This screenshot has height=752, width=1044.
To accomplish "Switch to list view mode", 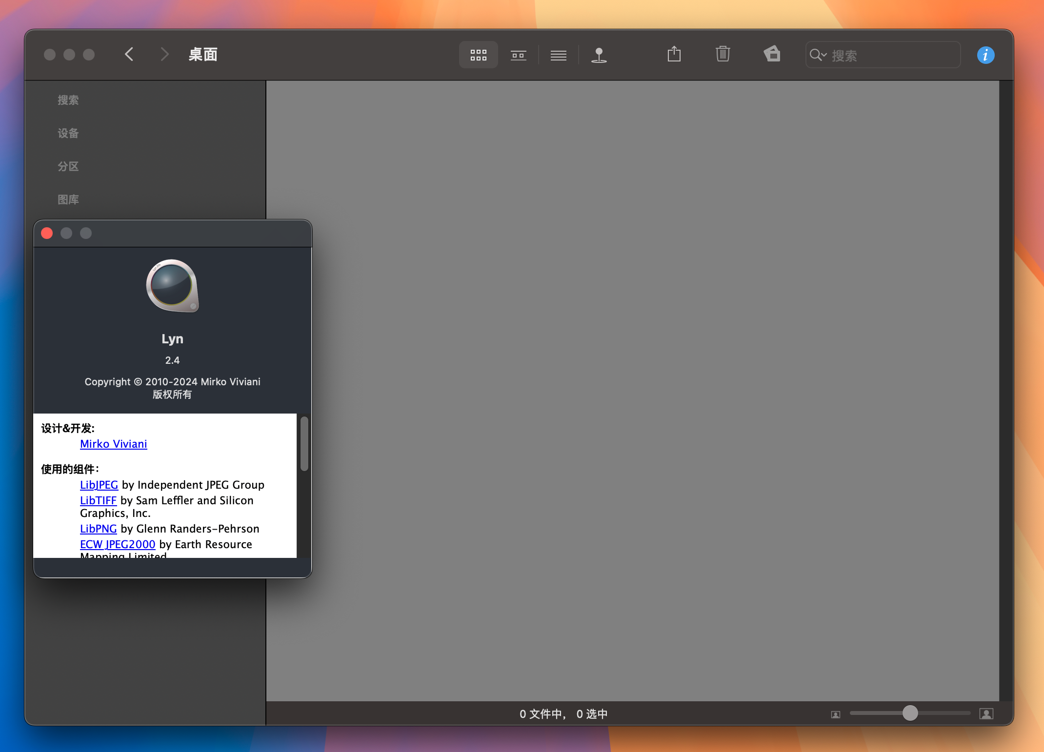I will pos(558,55).
